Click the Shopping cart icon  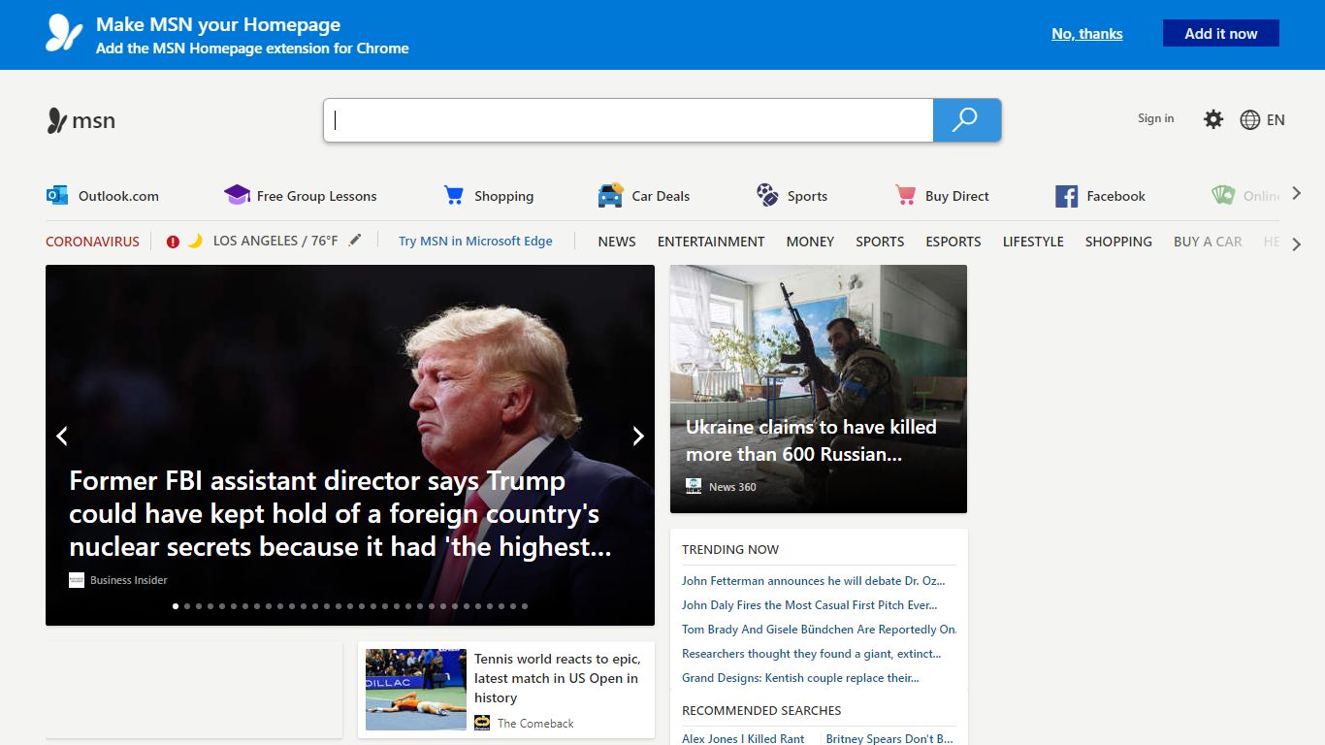pos(453,195)
